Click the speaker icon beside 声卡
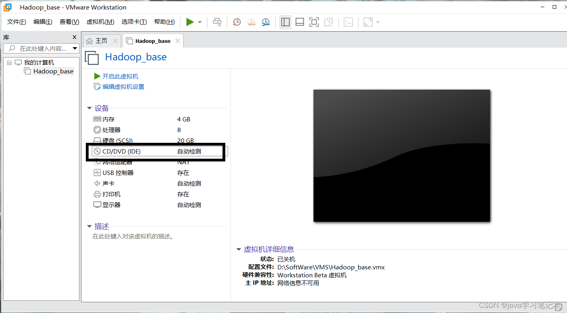The width and height of the screenshot is (567, 313). click(x=97, y=183)
